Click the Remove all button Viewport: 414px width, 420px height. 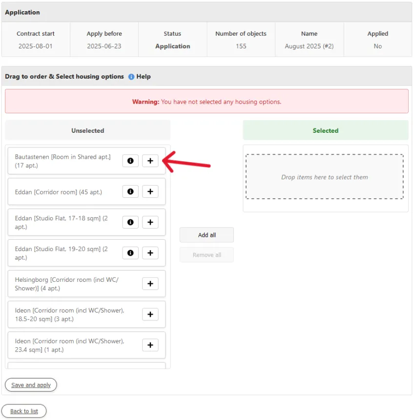click(207, 255)
